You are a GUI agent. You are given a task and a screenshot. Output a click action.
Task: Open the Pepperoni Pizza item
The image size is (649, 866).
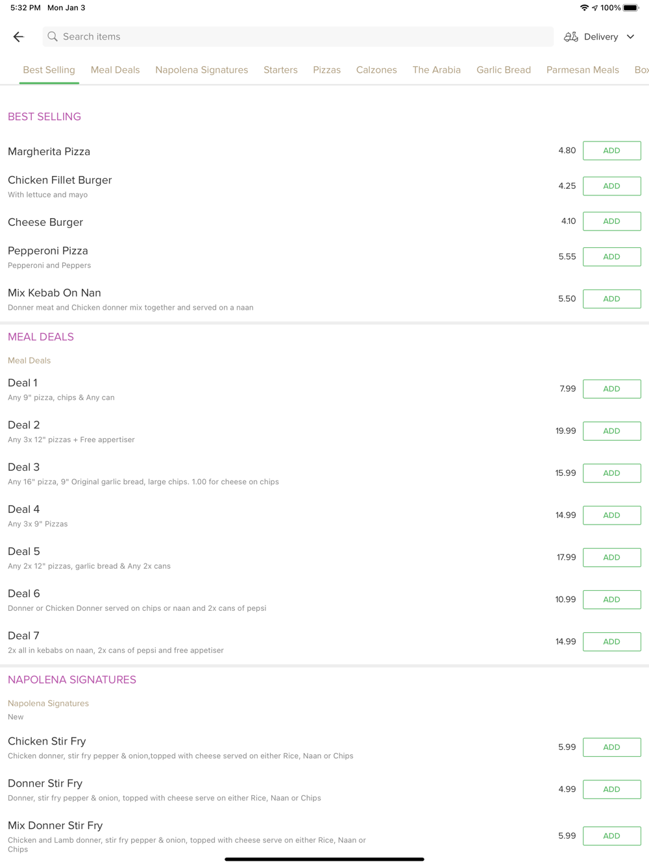click(48, 251)
